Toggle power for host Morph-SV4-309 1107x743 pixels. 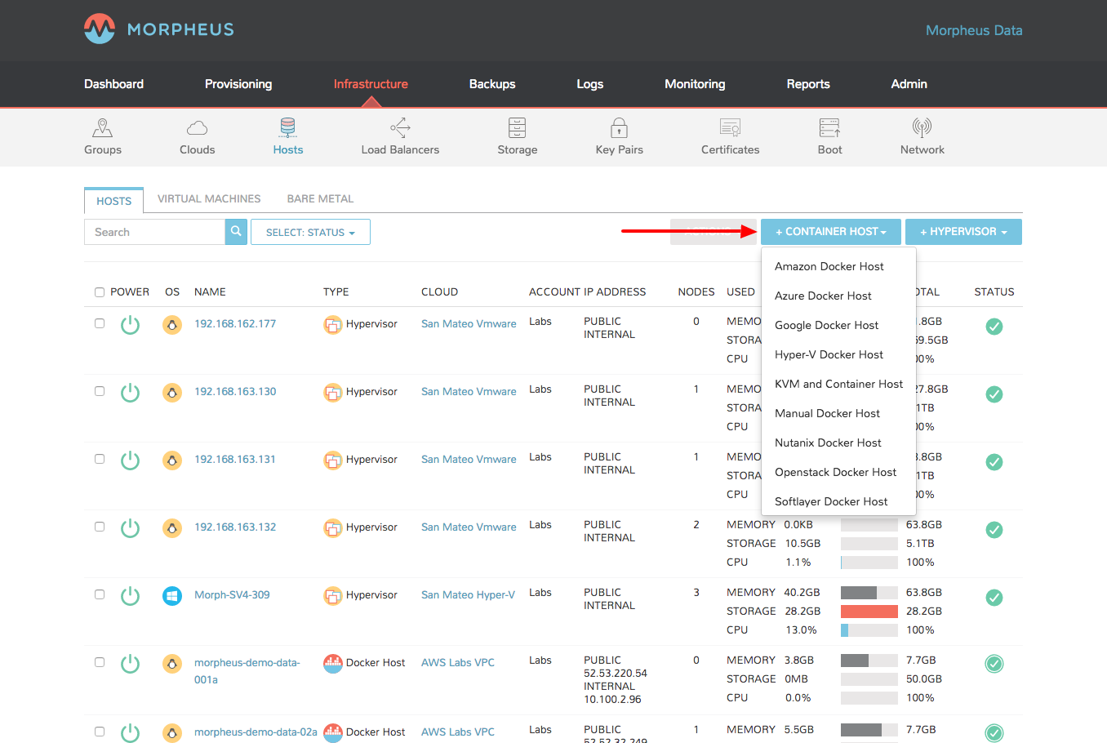click(131, 597)
